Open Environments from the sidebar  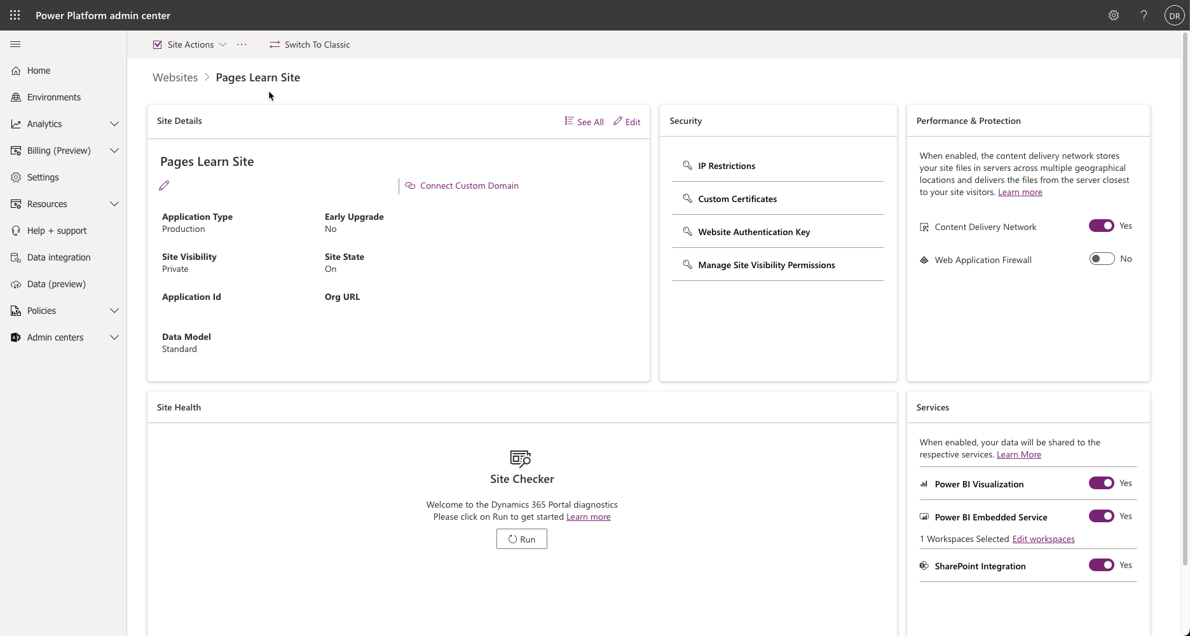[x=53, y=97]
